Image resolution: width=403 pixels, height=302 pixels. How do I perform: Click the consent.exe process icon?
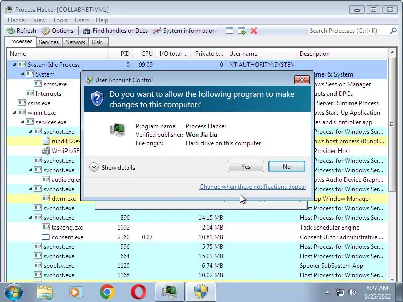tap(46, 237)
